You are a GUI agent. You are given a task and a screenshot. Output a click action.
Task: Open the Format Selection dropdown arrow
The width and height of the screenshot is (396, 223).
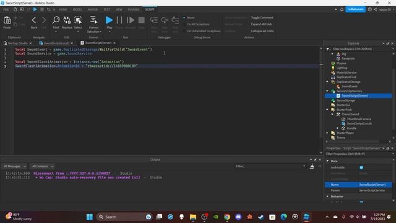click(x=100, y=32)
